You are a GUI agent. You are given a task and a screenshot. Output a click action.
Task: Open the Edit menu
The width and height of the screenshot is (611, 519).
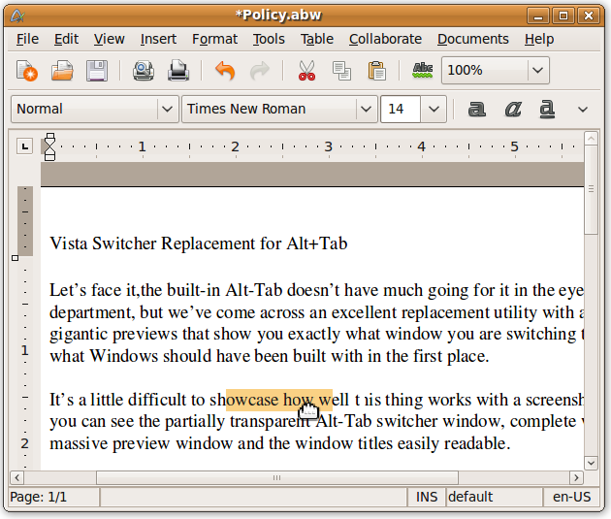tap(66, 39)
